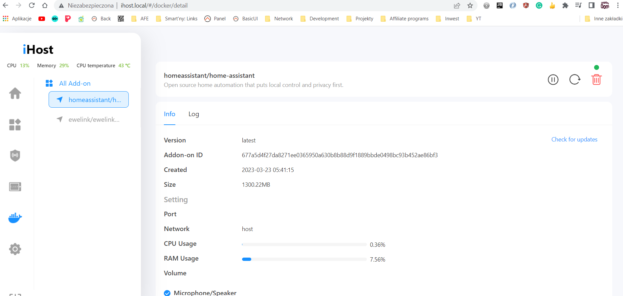Open the Aplikacje apps shortcut
This screenshot has width=623, height=296.
[17, 19]
